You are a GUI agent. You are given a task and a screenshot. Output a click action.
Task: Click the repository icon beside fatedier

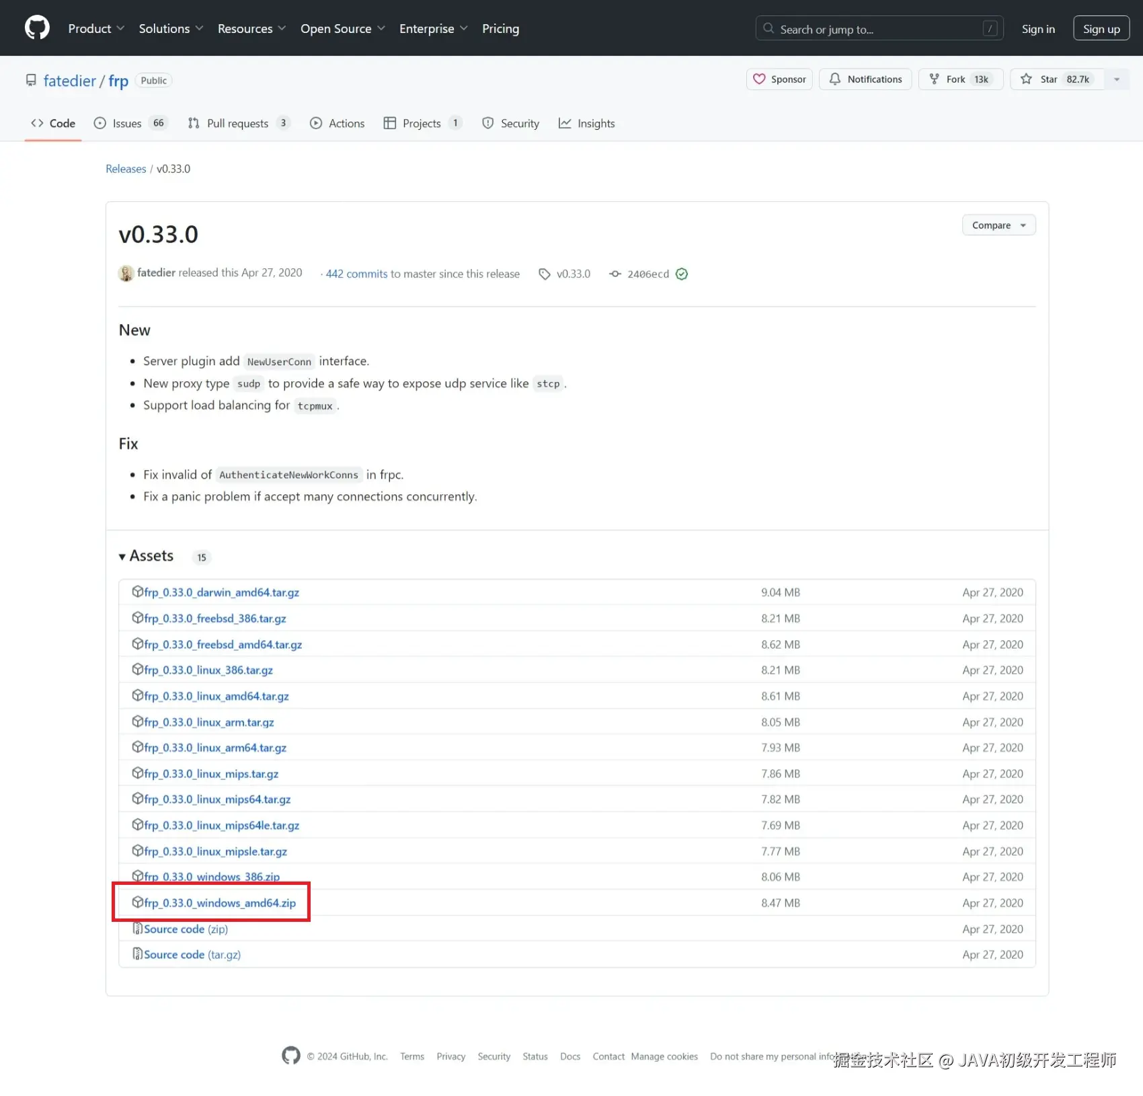pyautogui.click(x=31, y=80)
